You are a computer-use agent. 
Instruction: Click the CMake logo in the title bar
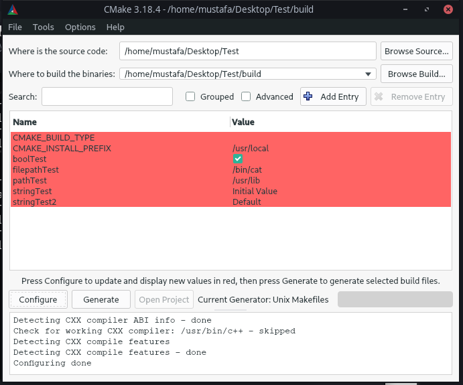(x=13, y=10)
